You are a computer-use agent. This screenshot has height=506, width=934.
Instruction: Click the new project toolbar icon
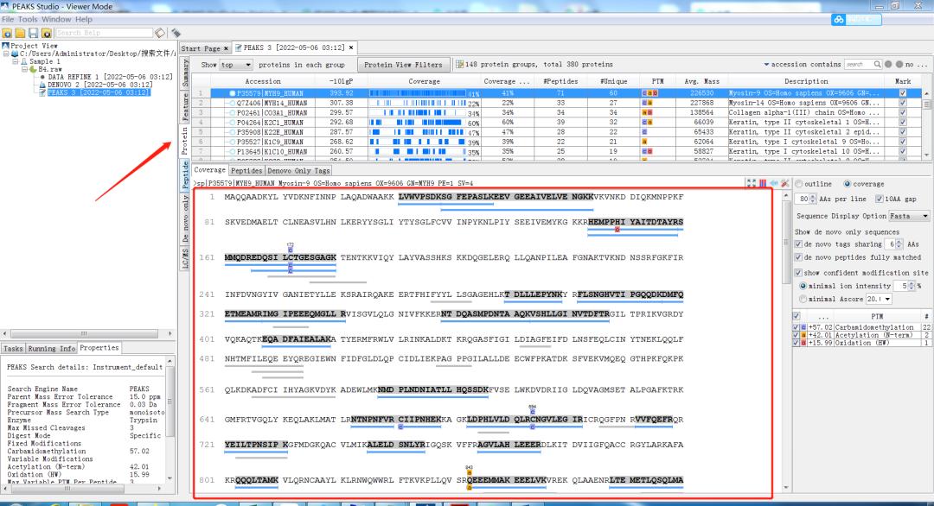pos(8,33)
